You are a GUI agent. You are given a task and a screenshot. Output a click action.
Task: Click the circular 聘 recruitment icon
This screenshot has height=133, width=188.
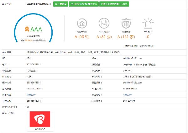(x=104, y=24)
